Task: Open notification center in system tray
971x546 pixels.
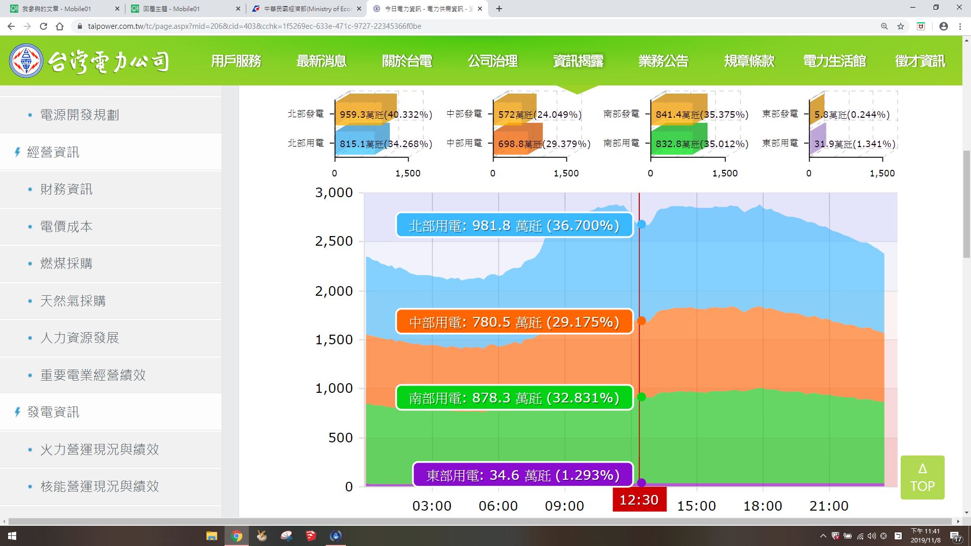Action: point(956,536)
